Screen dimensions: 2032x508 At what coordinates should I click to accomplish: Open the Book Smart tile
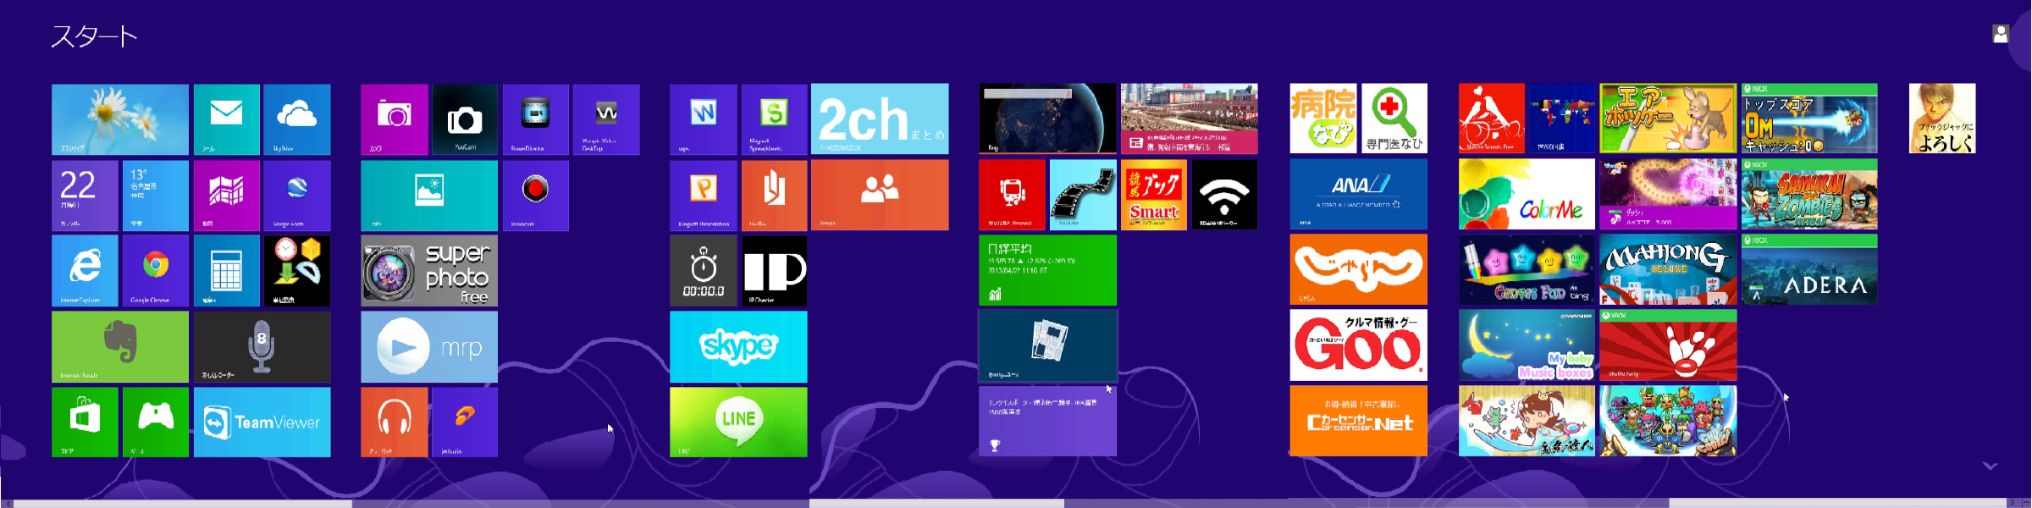coord(1153,195)
